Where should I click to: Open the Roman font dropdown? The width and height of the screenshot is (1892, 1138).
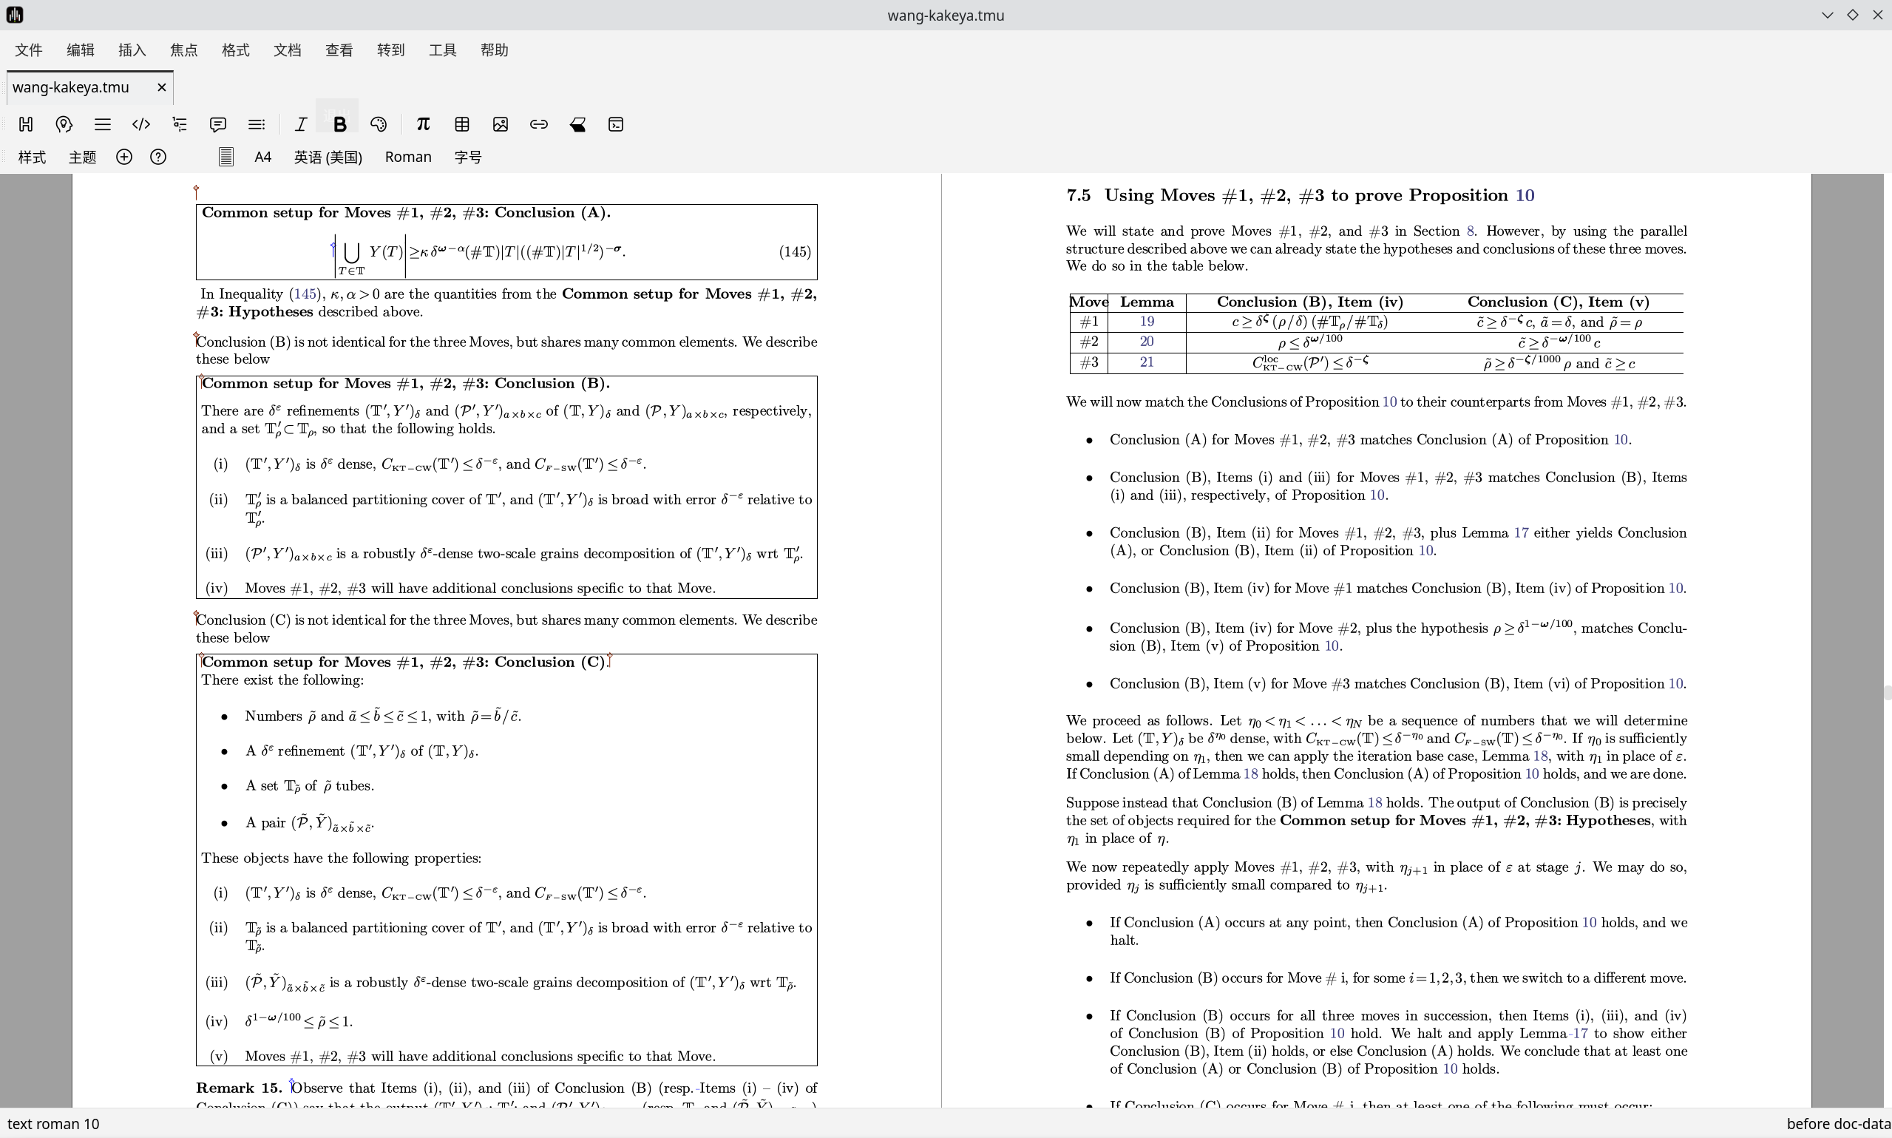(408, 158)
